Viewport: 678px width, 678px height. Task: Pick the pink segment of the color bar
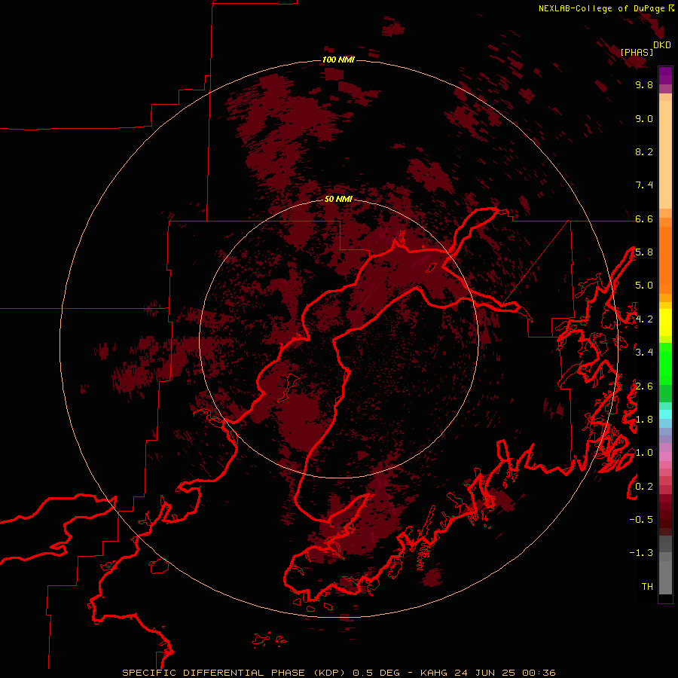(x=665, y=457)
